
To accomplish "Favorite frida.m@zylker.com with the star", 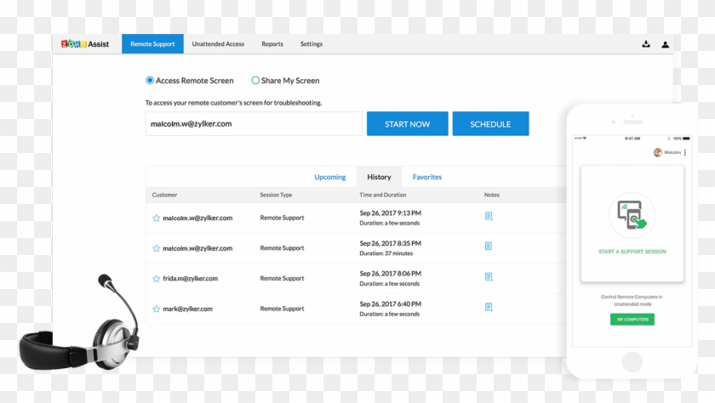I will tap(156, 279).
